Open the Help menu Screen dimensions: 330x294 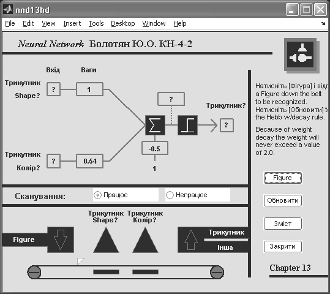click(x=180, y=23)
